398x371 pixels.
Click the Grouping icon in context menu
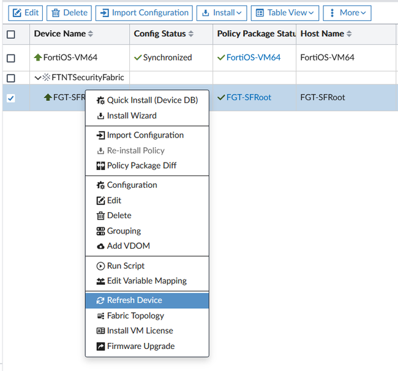(101, 231)
